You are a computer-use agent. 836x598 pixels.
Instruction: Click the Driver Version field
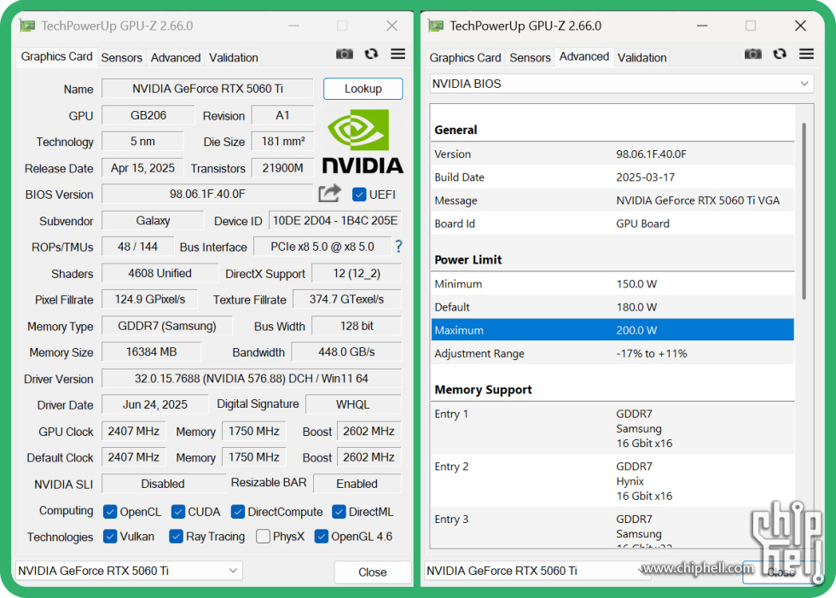click(252, 379)
